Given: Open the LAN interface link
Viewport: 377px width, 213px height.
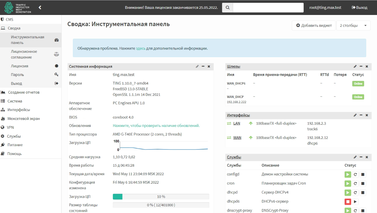Looking at the screenshot, I should (x=237, y=123).
